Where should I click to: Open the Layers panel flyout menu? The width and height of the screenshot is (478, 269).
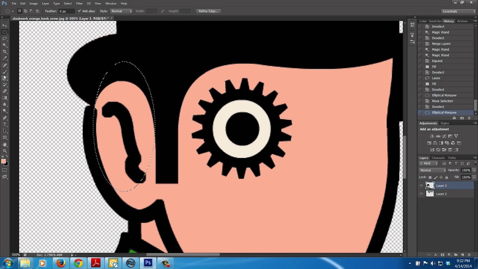(475, 158)
